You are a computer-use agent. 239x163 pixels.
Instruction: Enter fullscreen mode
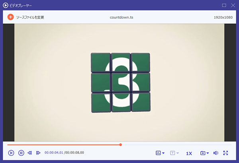(226, 153)
